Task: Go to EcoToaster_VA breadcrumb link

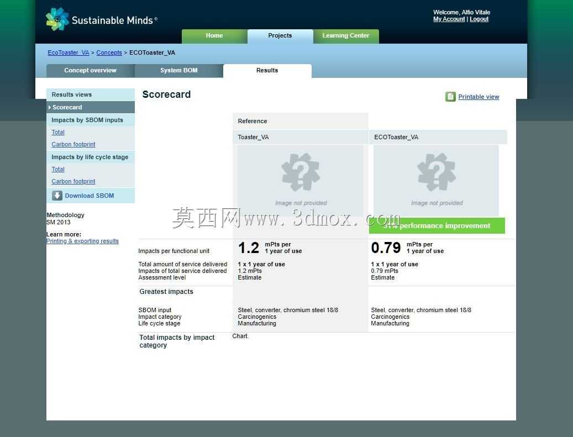Action: pos(69,52)
